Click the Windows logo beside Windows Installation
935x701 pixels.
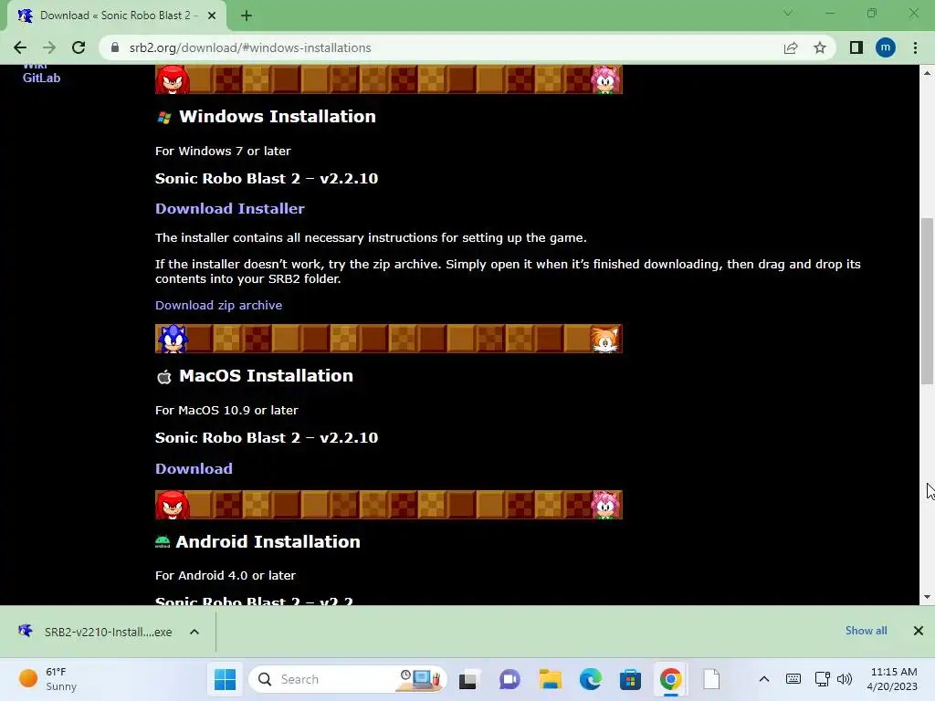pos(164,118)
